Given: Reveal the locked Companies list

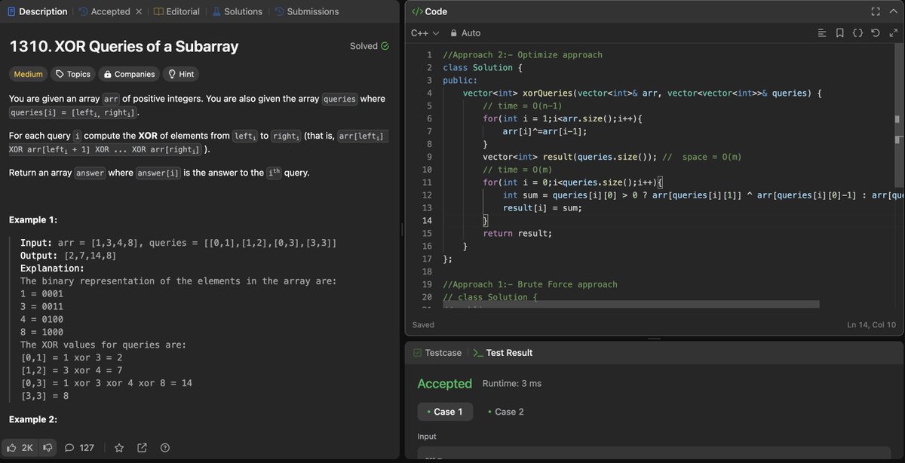Looking at the screenshot, I should point(130,74).
